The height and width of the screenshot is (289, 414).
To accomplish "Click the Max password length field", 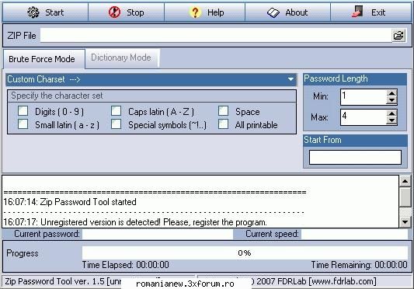I will [364, 117].
